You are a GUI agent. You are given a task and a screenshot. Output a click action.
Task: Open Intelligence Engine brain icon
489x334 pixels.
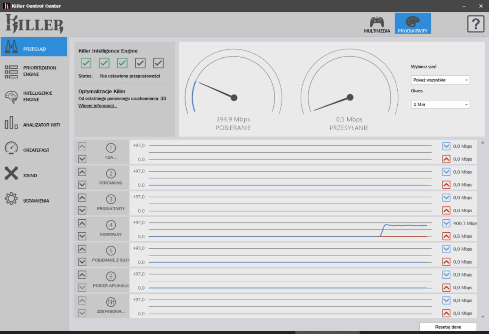coord(11,96)
